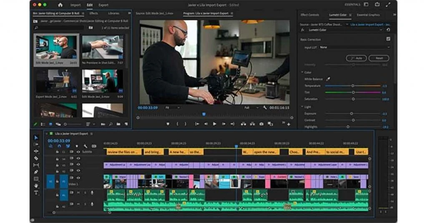
Task: Hide the Subtitle track with eye icon
Action: [78, 152]
